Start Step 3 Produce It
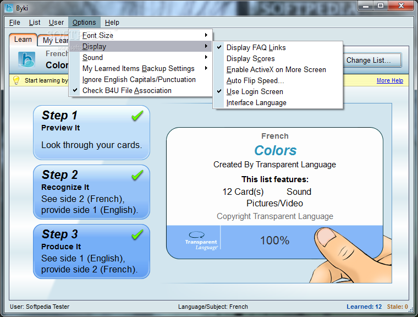This screenshot has height=317, width=418. [x=91, y=252]
